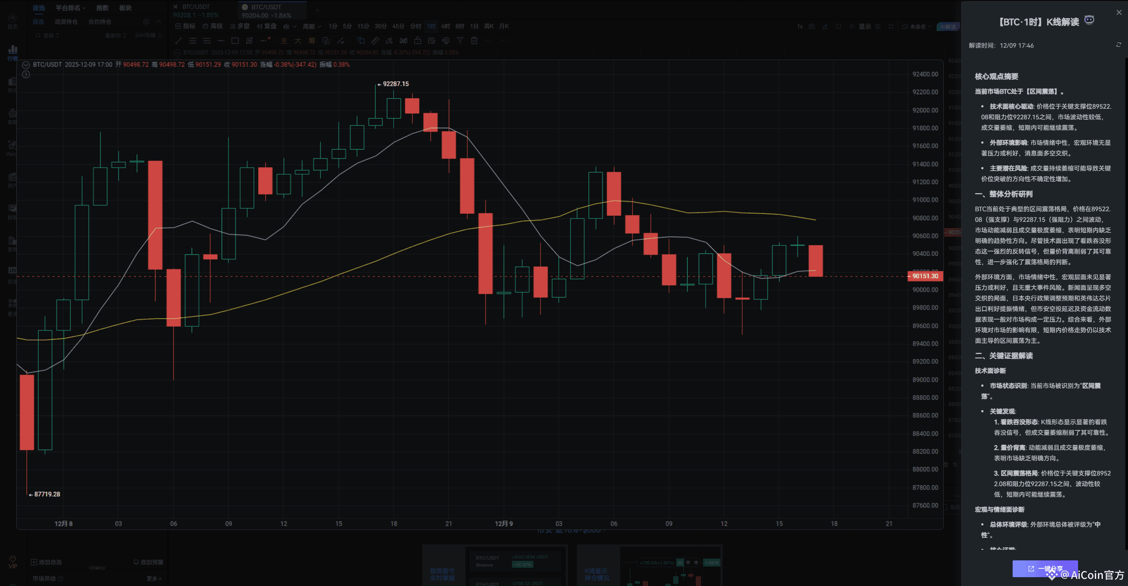The width and height of the screenshot is (1128, 586).
Task: Refresh the K线解读 analysis
Action: tap(1118, 45)
